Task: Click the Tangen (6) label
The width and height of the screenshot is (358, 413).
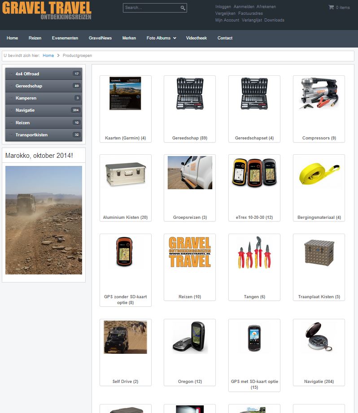Action: [254, 297]
